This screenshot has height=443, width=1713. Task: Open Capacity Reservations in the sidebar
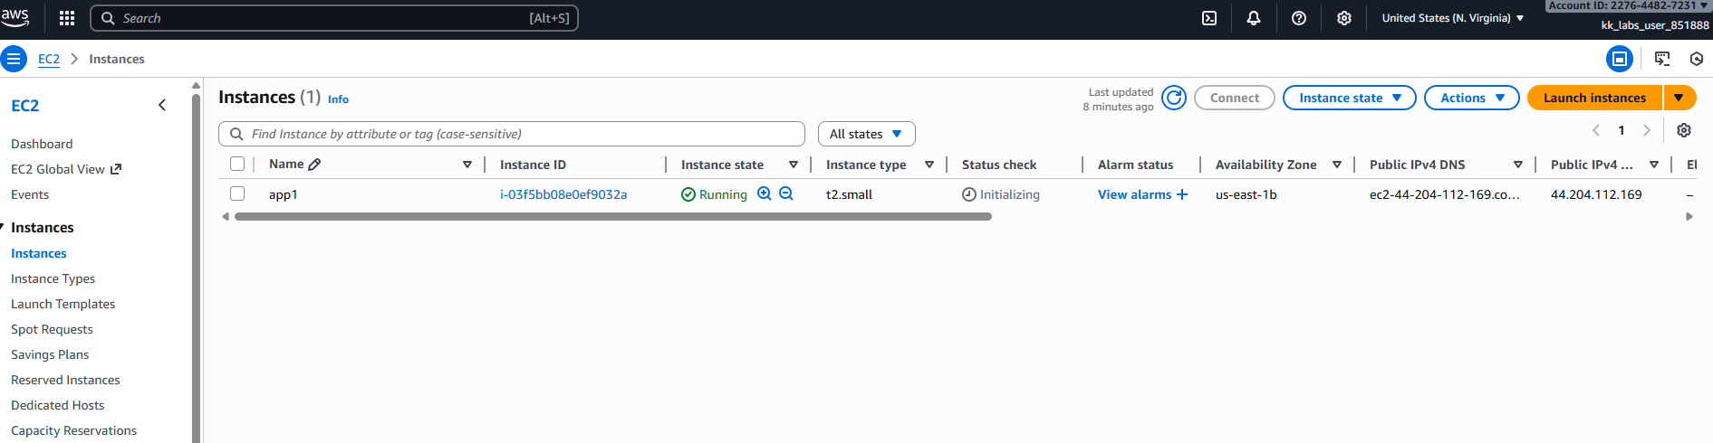[x=73, y=430]
